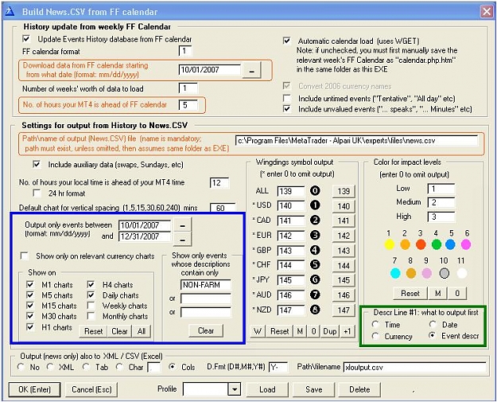Click the Delete profile button
The height and width of the screenshot is (402, 497).
pyautogui.click(x=359, y=389)
